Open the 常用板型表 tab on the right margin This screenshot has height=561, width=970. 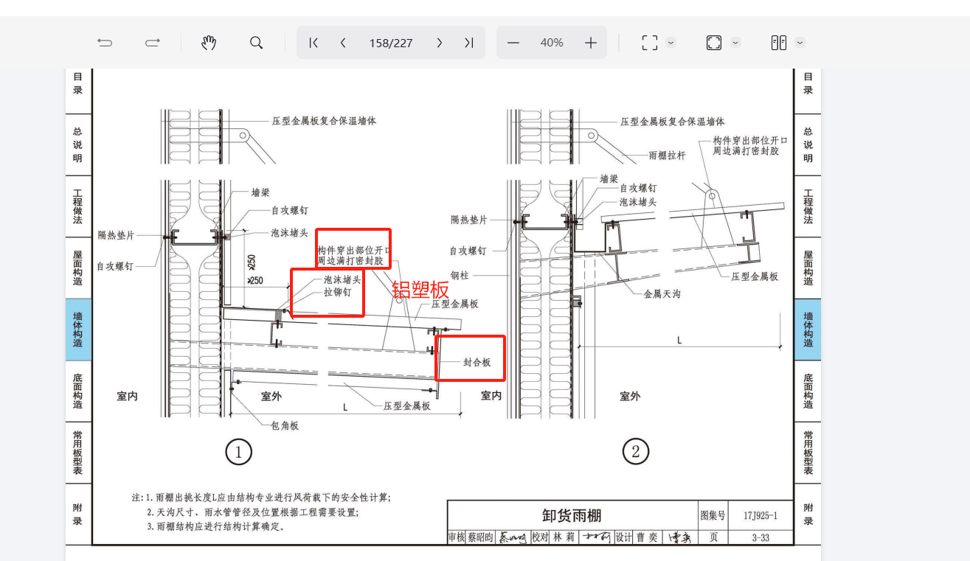pos(808,453)
